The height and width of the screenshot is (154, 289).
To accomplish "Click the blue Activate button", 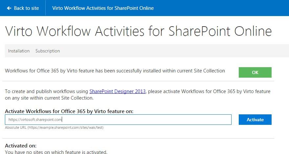I will pyautogui.click(x=255, y=120).
